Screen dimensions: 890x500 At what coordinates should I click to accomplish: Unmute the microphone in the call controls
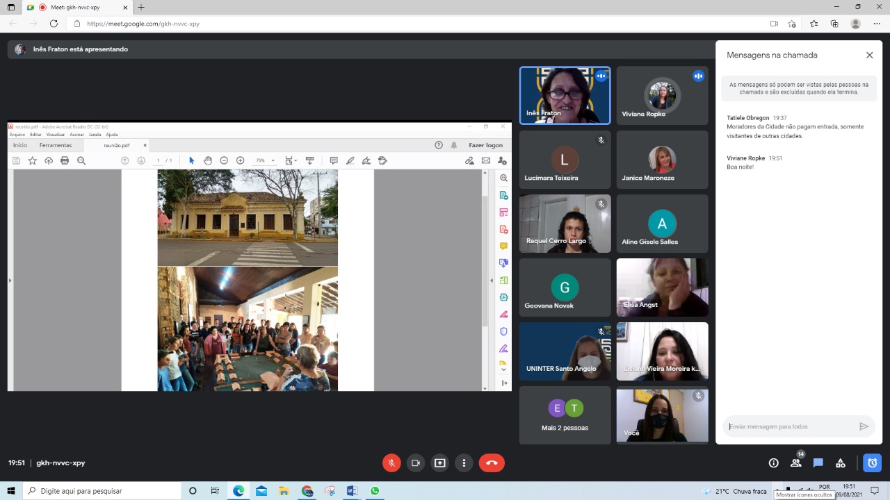[391, 463]
